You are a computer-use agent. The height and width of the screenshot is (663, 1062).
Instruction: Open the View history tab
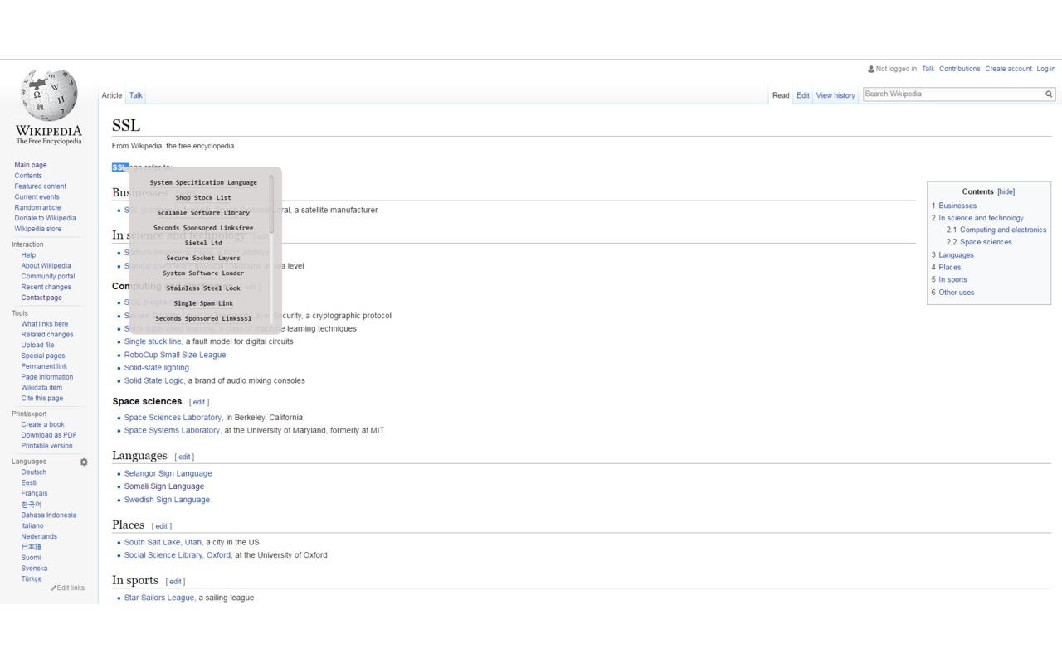(835, 95)
